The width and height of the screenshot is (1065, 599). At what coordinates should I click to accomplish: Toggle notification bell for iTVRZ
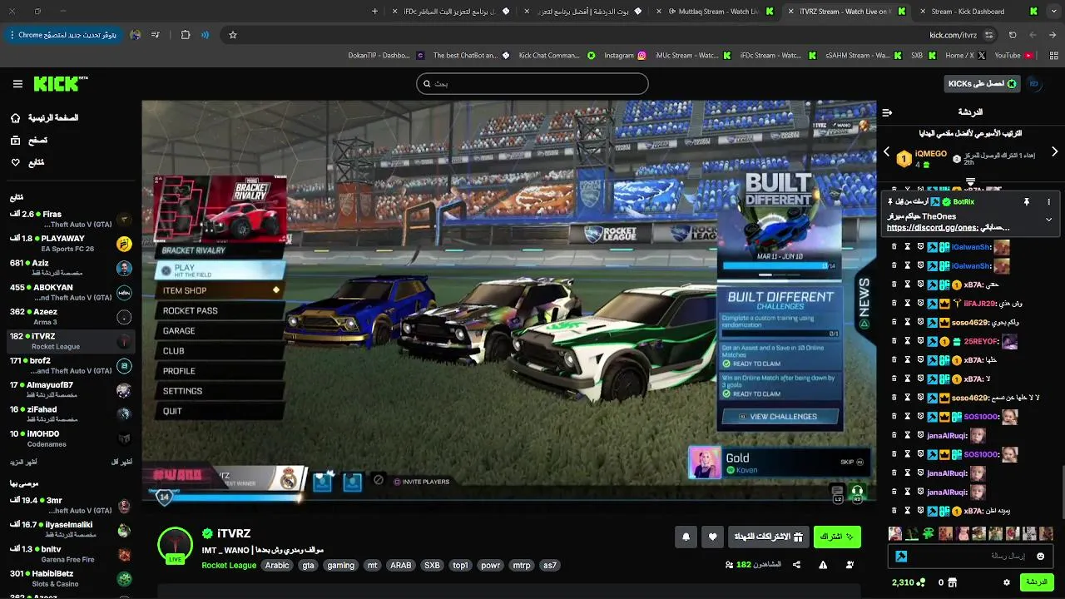[x=686, y=537]
